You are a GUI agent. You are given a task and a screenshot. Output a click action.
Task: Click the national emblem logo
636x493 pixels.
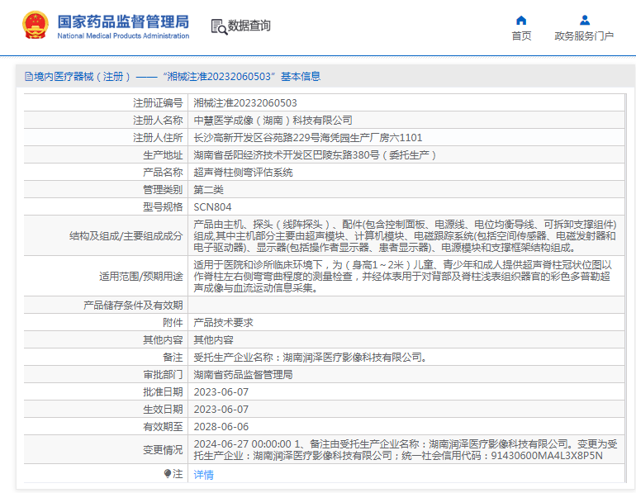pyautogui.click(x=36, y=25)
